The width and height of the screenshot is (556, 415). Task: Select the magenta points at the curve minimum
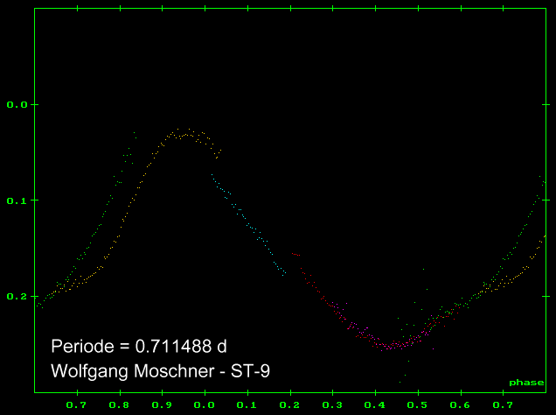(x=385, y=346)
